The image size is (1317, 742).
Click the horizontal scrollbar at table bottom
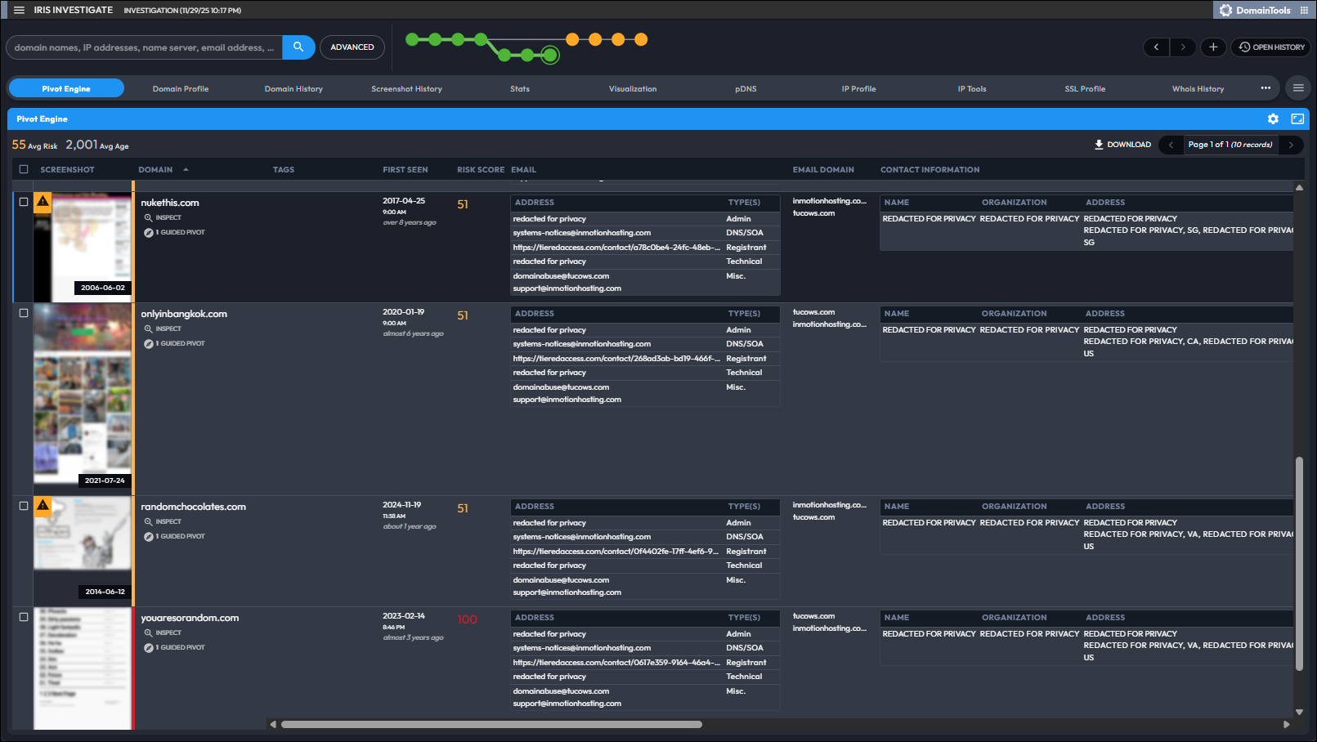point(491,724)
